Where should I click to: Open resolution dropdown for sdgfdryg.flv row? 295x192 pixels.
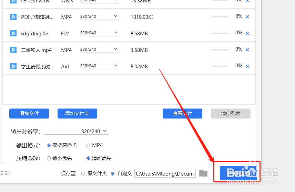pyautogui.click(x=100, y=33)
